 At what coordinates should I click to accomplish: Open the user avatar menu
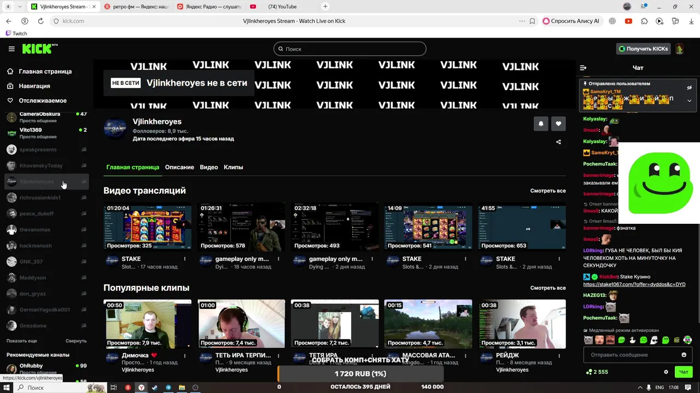[679, 49]
